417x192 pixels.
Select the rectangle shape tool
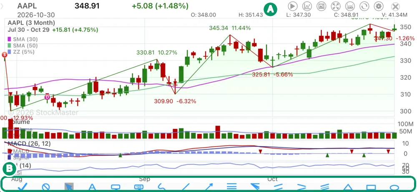[371, 187]
